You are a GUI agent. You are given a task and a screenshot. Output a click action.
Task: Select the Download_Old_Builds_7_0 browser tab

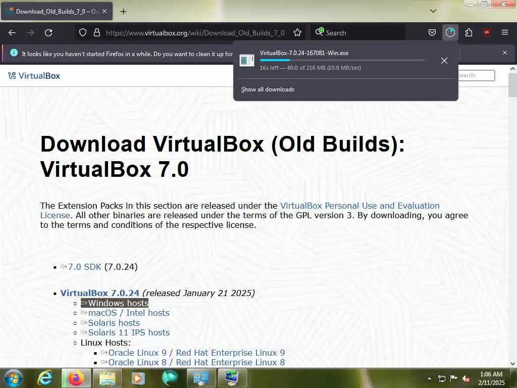click(57, 11)
